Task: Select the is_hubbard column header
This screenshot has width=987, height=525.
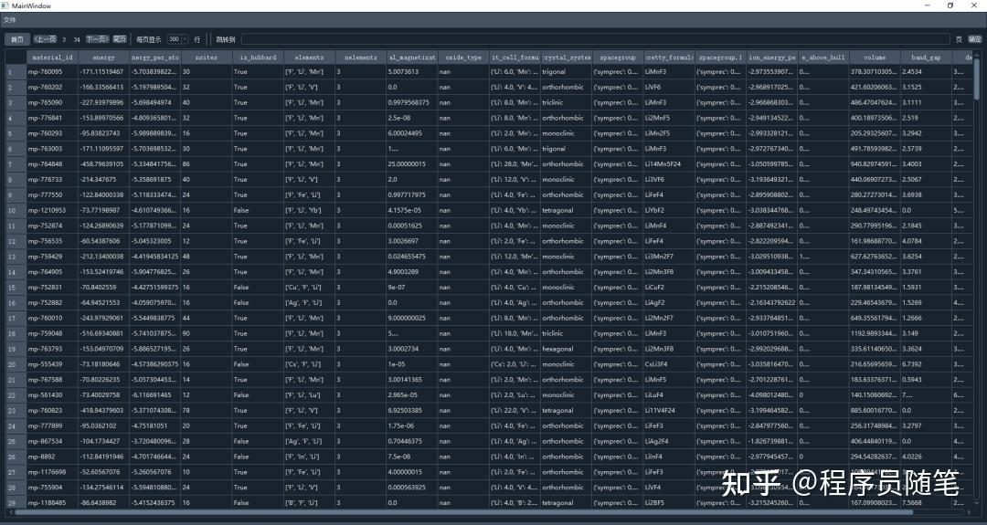Action: 258,58
